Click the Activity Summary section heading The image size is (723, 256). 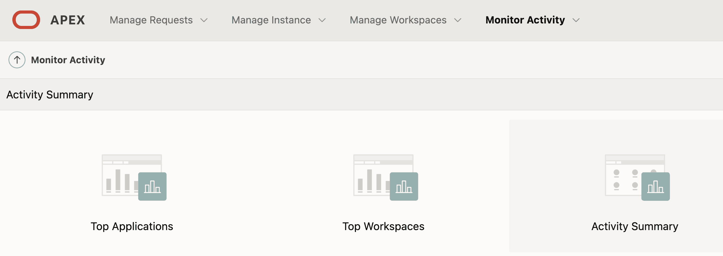pyautogui.click(x=50, y=95)
